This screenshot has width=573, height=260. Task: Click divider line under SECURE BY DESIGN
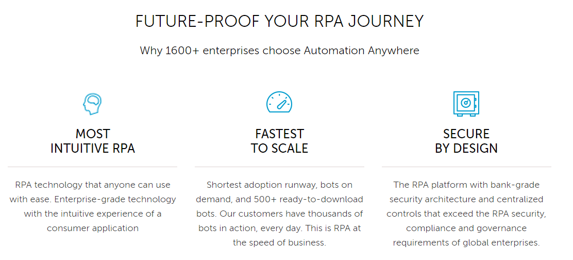click(x=466, y=167)
